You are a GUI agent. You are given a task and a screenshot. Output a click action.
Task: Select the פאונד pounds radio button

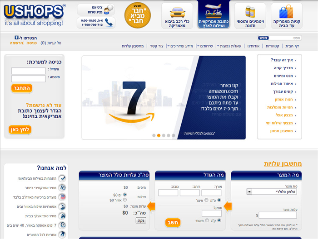pos(207,220)
